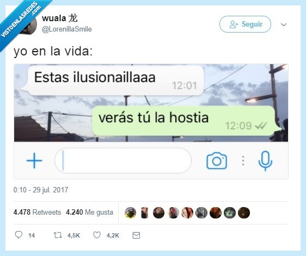Open the 4.478 Retweets list

coord(37,212)
